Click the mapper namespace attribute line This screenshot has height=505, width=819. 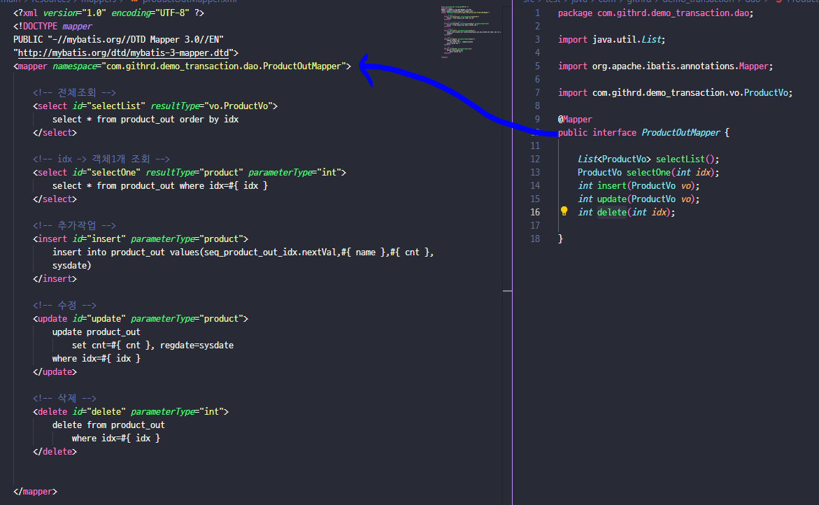[x=183, y=66]
